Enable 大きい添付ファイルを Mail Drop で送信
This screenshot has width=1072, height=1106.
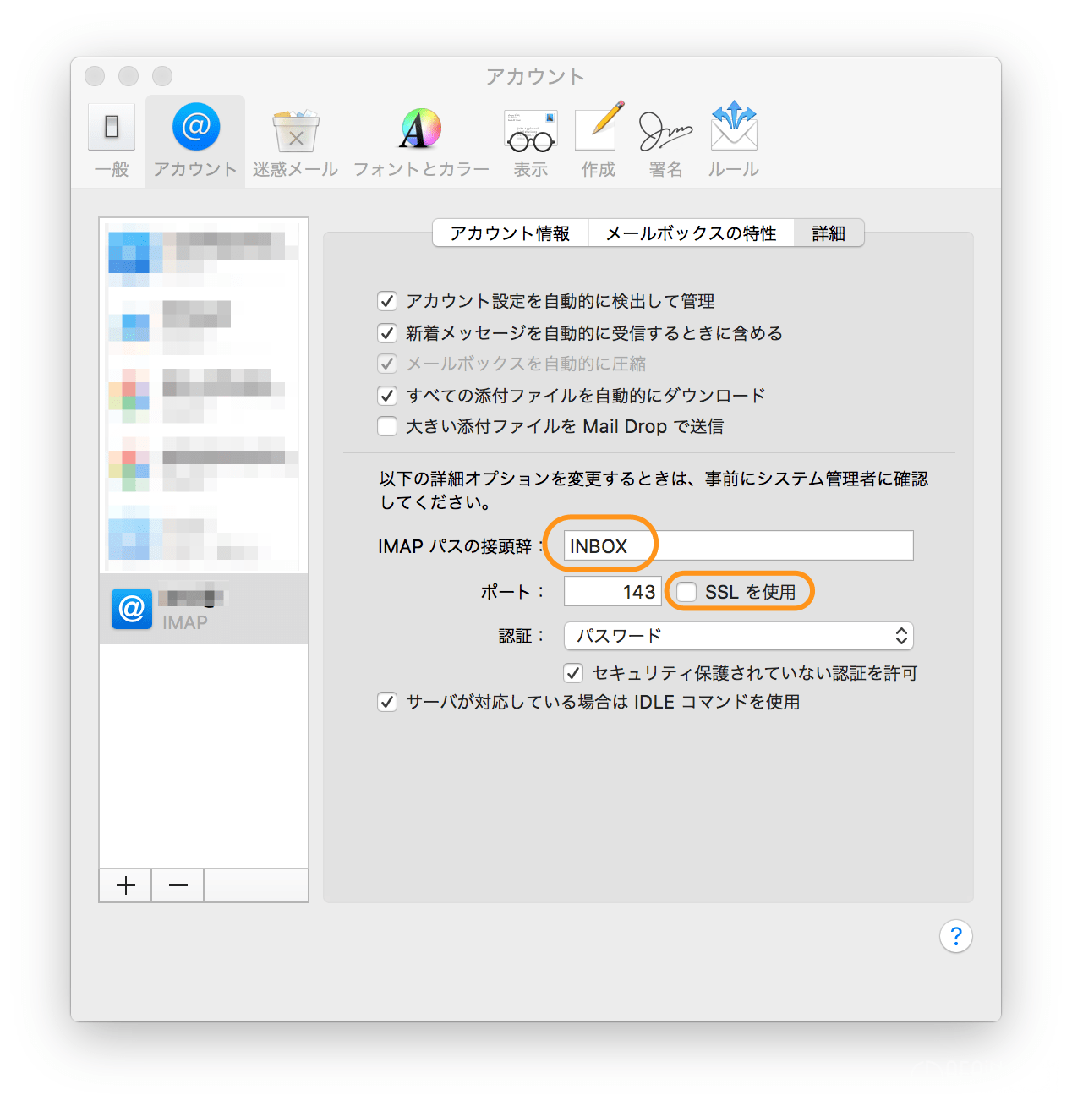point(387,426)
